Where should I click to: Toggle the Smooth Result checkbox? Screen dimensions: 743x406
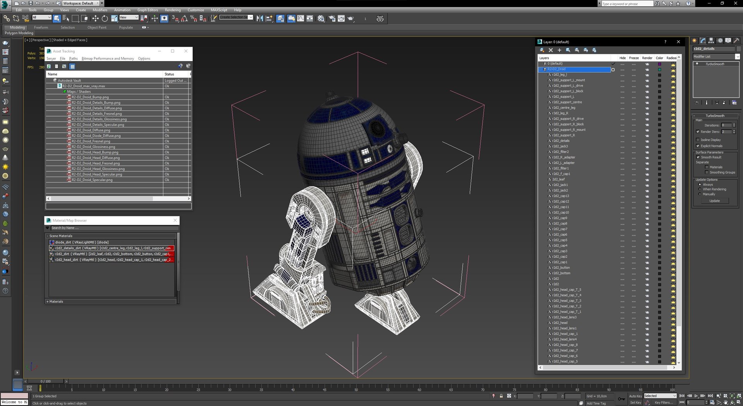[698, 157]
